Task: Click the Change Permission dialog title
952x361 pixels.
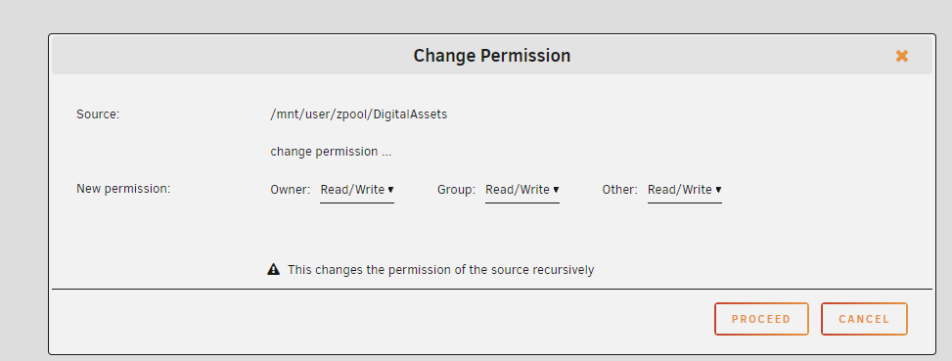Action: pos(492,56)
